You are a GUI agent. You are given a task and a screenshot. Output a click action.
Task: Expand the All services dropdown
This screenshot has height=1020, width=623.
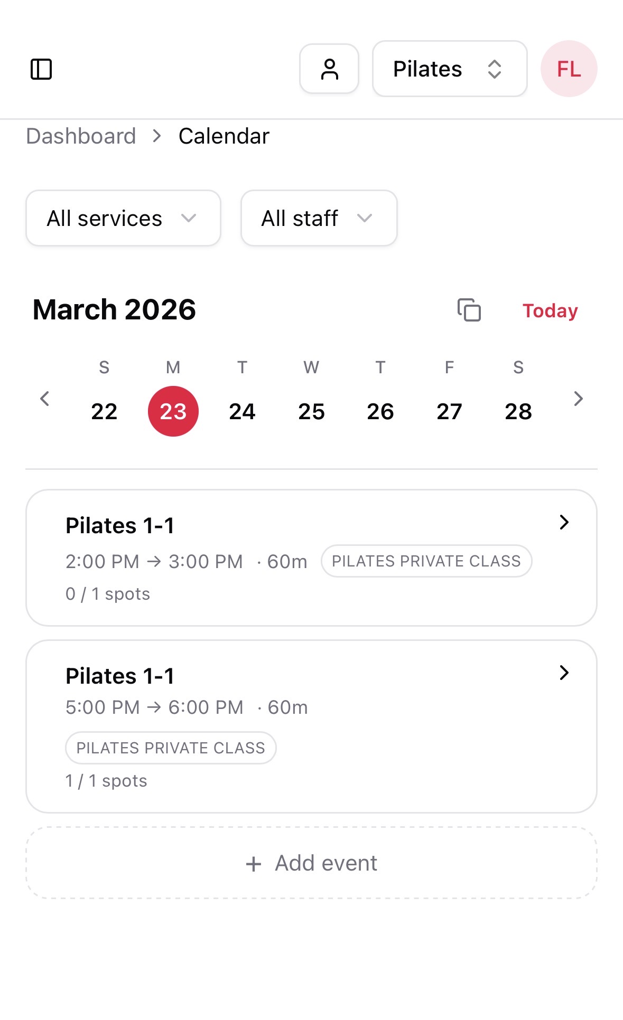(x=123, y=218)
